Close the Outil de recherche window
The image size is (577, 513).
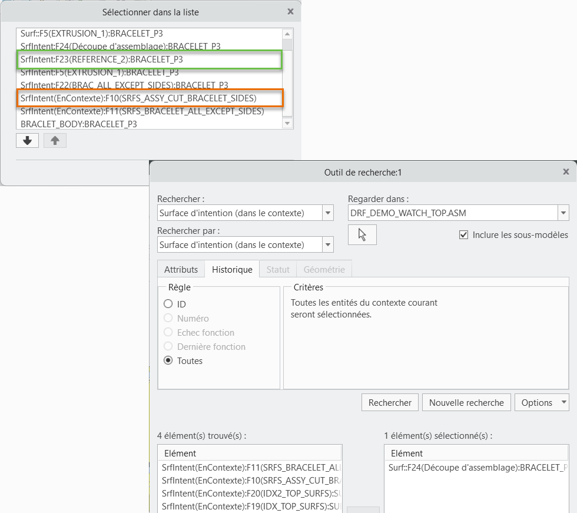pos(566,172)
